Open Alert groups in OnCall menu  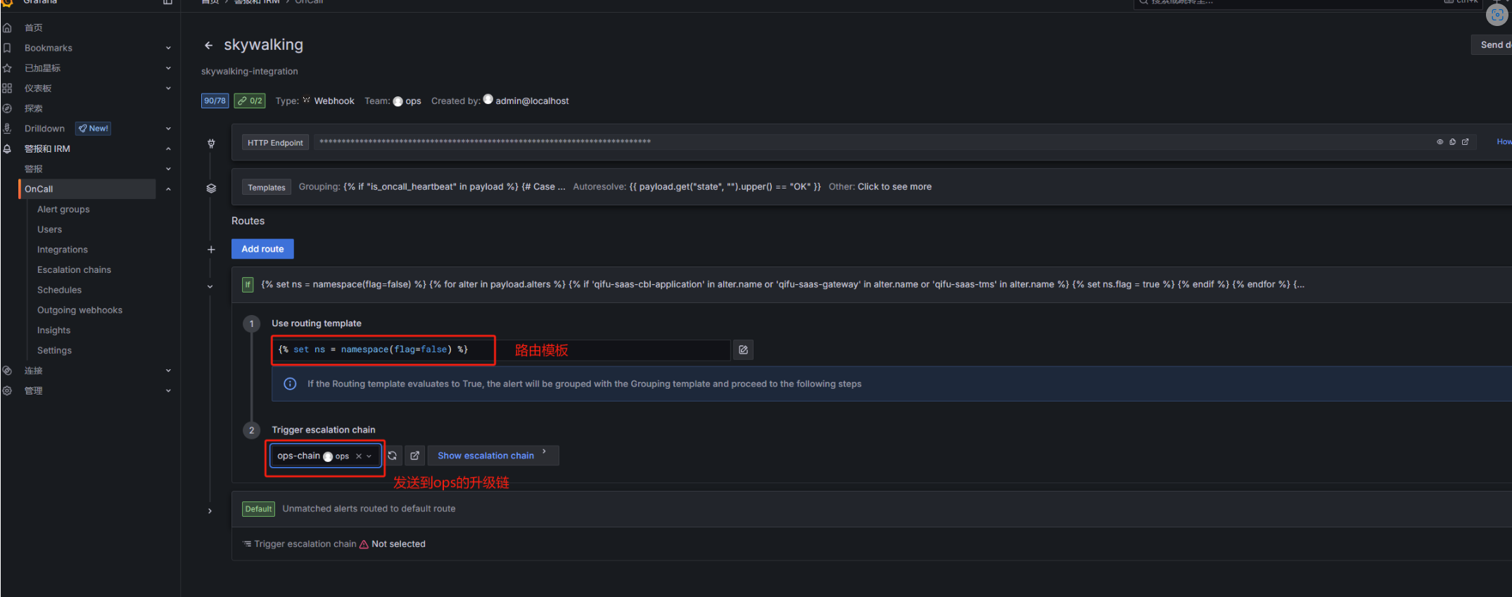click(x=63, y=210)
